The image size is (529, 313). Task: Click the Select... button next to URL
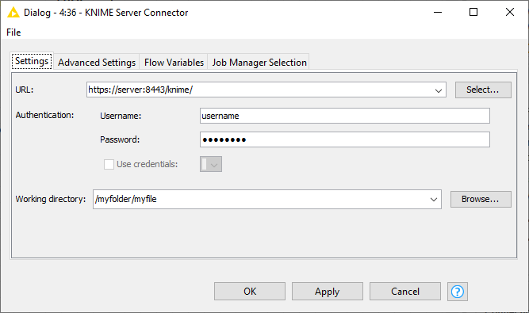483,90
